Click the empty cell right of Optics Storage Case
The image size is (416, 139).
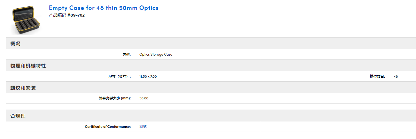pyautogui.click(x=338, y=54)
